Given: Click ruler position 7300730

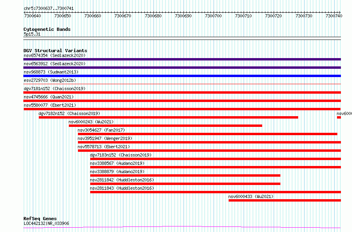Looking at the screenshot, I should tap(304, 16).
